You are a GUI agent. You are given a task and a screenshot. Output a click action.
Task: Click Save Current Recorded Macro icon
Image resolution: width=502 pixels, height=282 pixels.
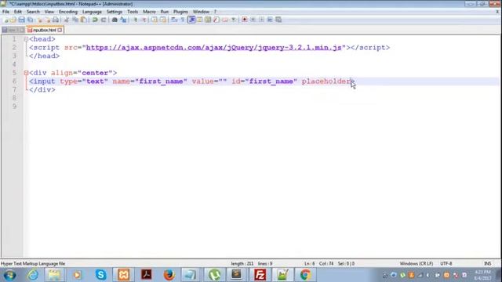click(278, 20)
